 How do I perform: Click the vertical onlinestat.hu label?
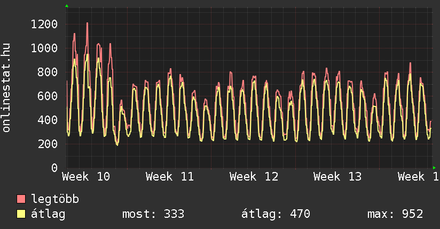(x=7, y=88)
